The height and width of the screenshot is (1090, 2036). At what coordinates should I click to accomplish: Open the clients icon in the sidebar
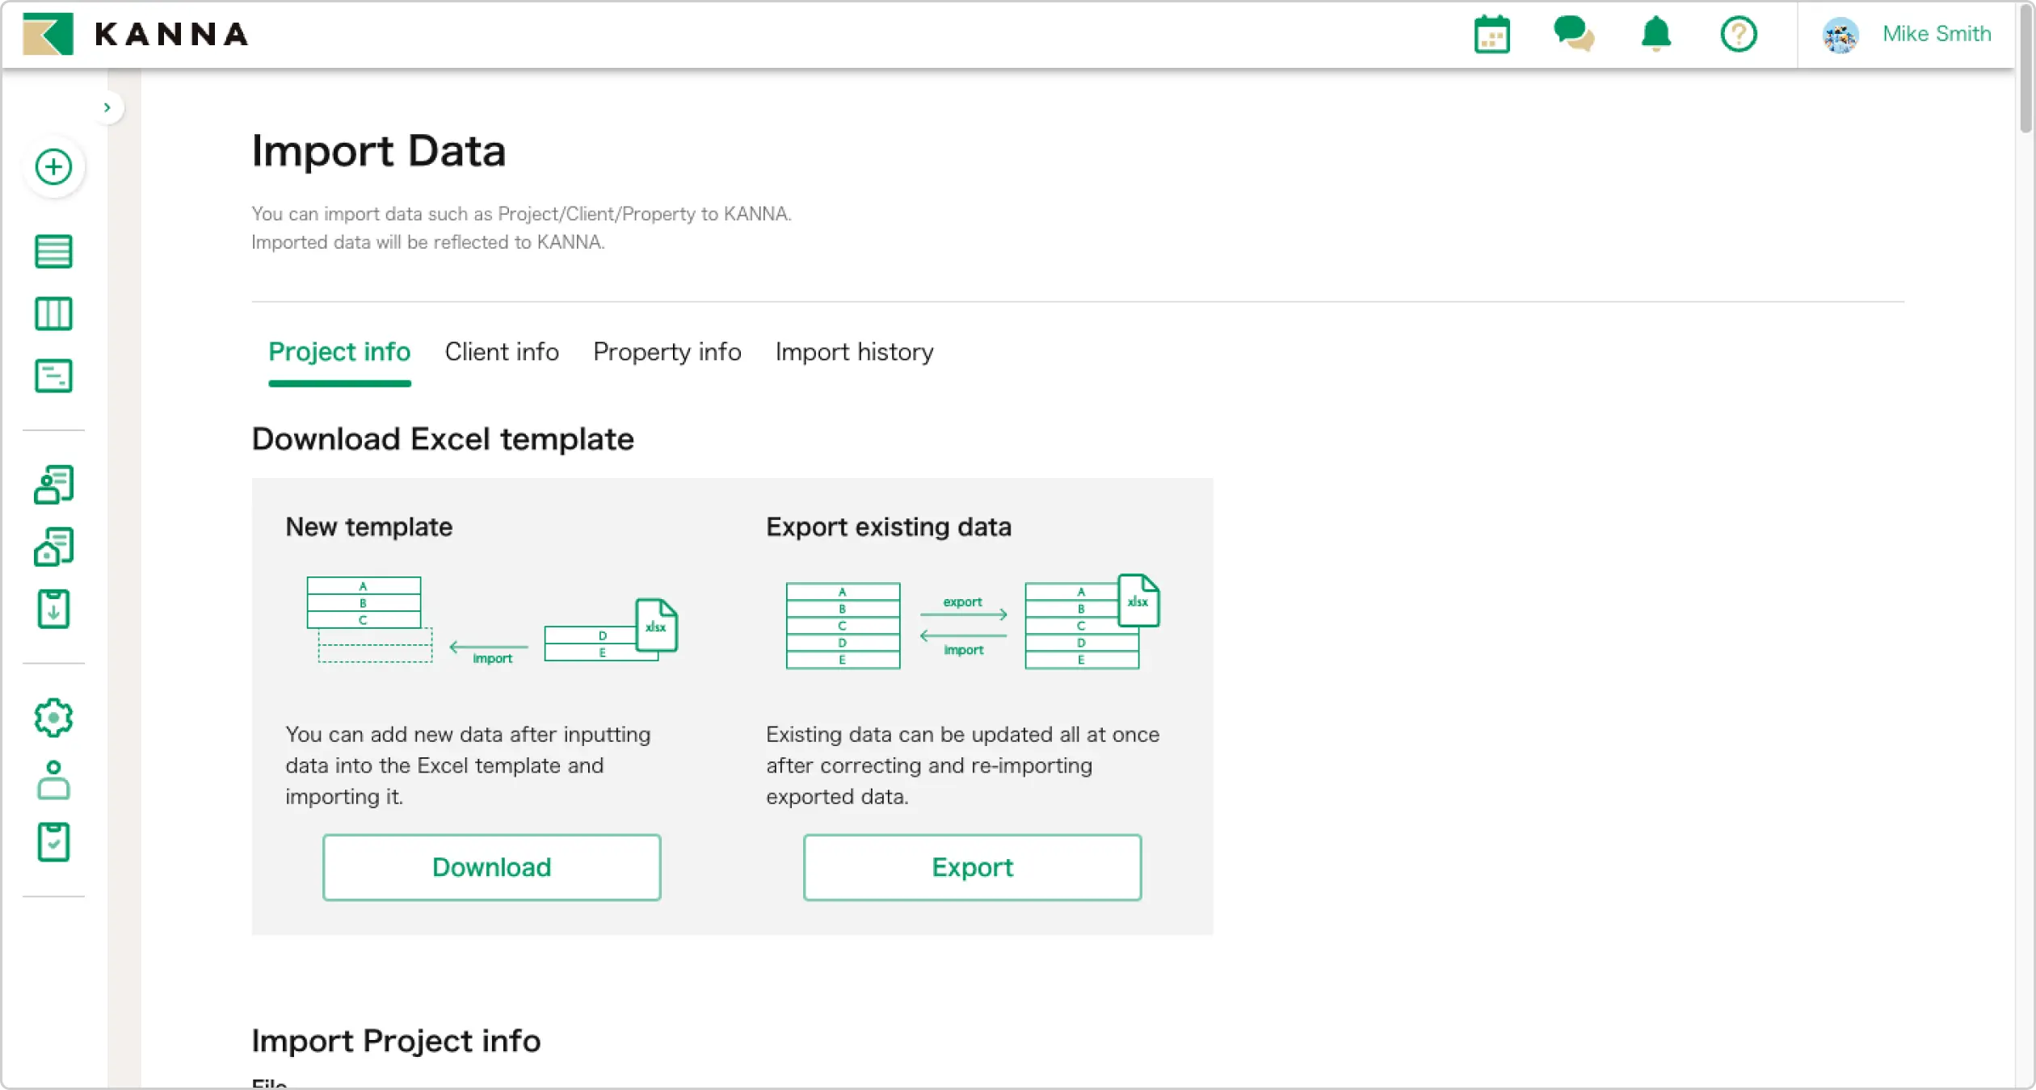pos(53,484)
